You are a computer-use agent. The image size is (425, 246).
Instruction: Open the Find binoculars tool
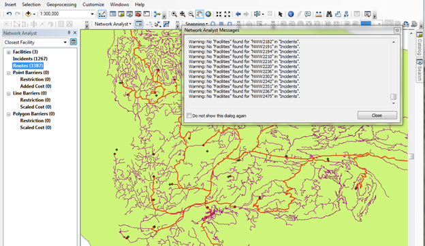point(329,14)
